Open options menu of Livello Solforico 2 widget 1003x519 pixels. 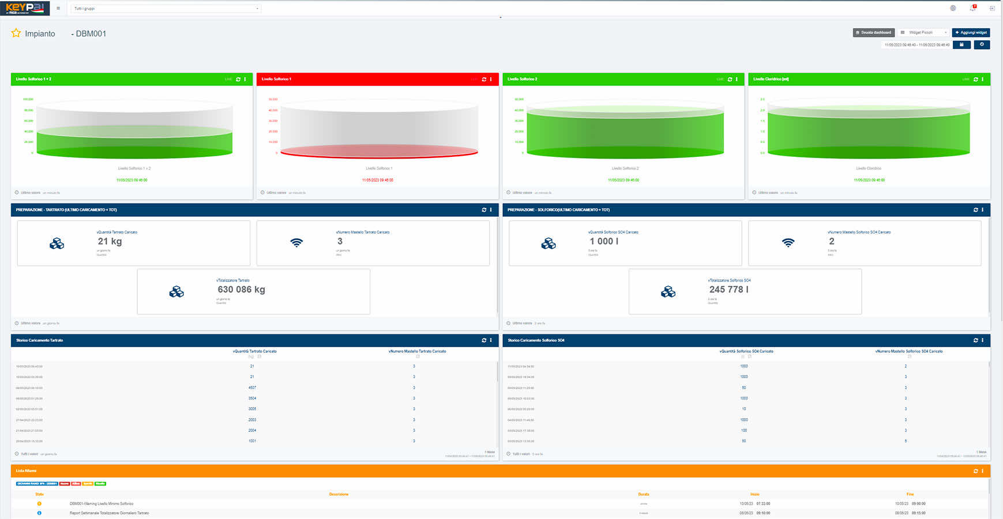click(737, 79)
